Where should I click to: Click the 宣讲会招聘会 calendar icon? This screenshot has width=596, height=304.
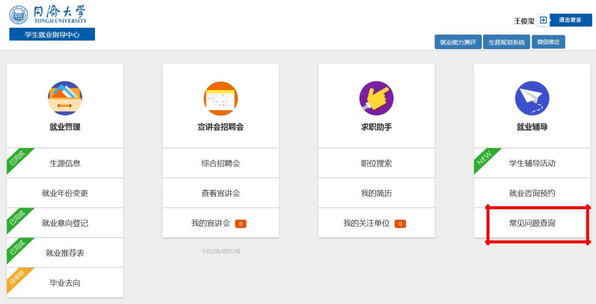pyautogui.click(x=221, y=99)
